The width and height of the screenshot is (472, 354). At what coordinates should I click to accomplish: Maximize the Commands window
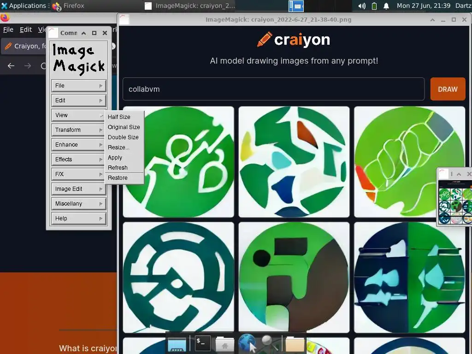pos(94,33)
